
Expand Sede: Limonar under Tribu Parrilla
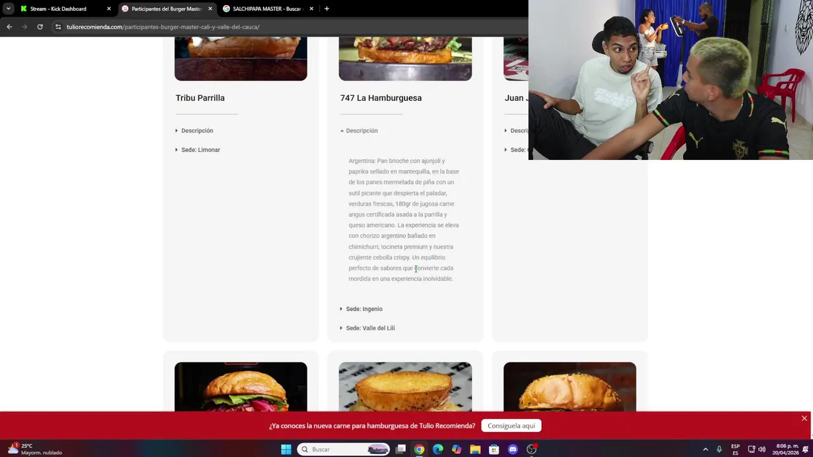click(198, 150)
